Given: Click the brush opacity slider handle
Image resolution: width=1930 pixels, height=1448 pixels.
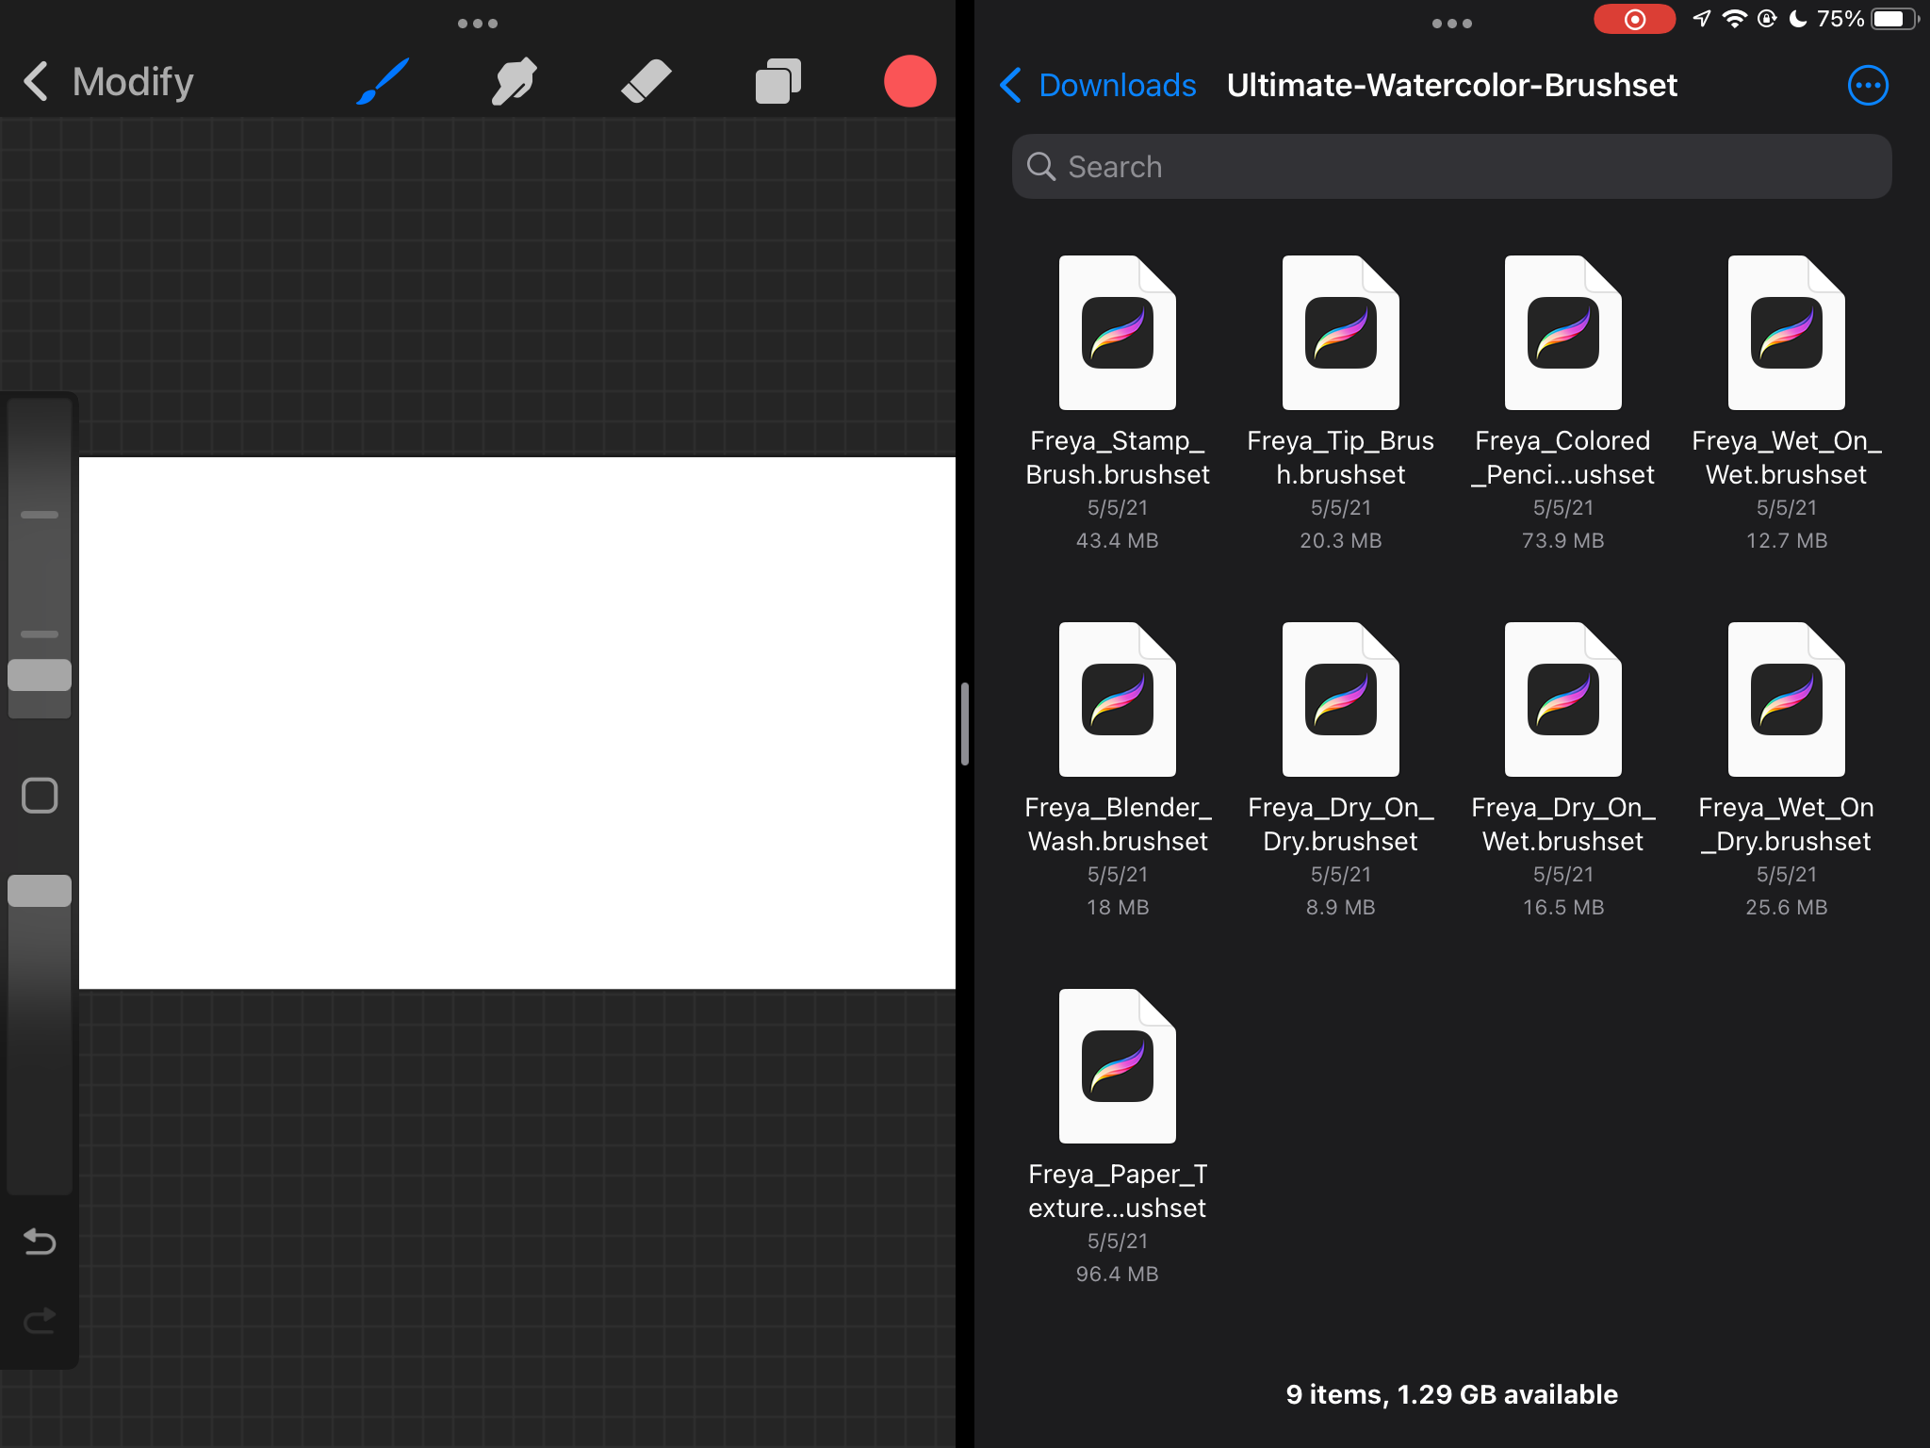Looking at the screenshot, I should 40,891.
